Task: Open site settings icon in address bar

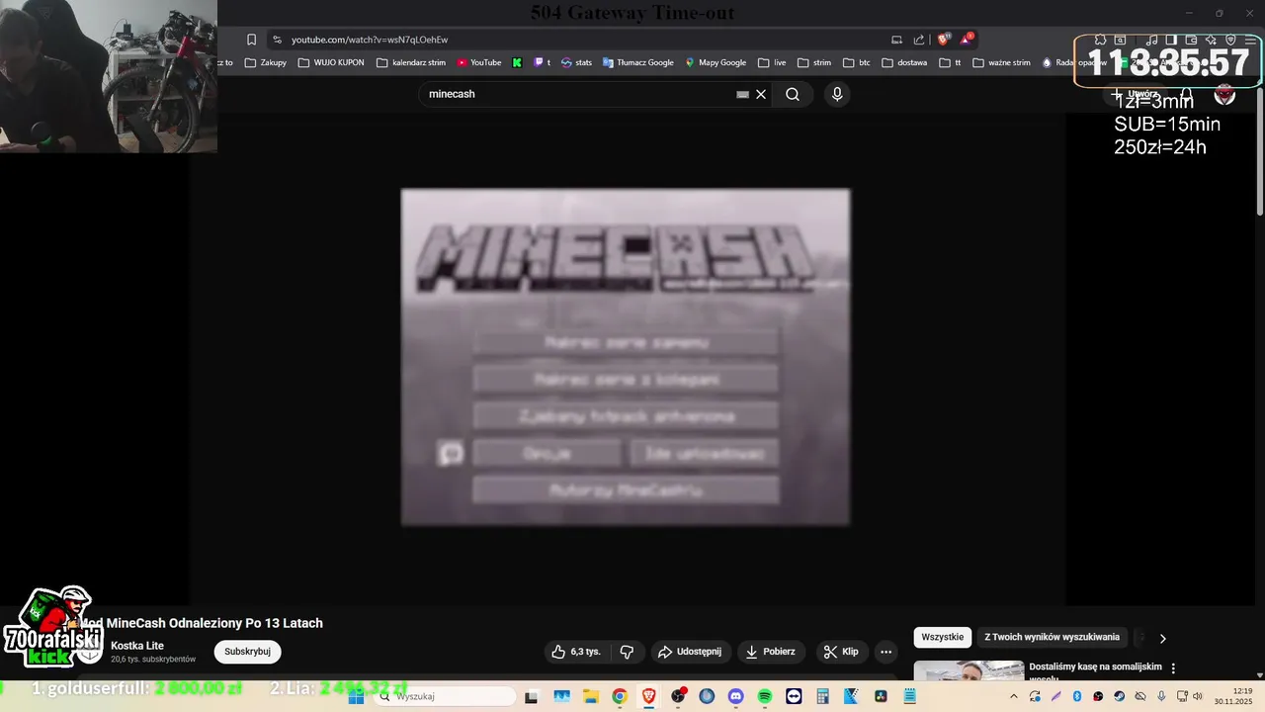Action: [277, 40]
